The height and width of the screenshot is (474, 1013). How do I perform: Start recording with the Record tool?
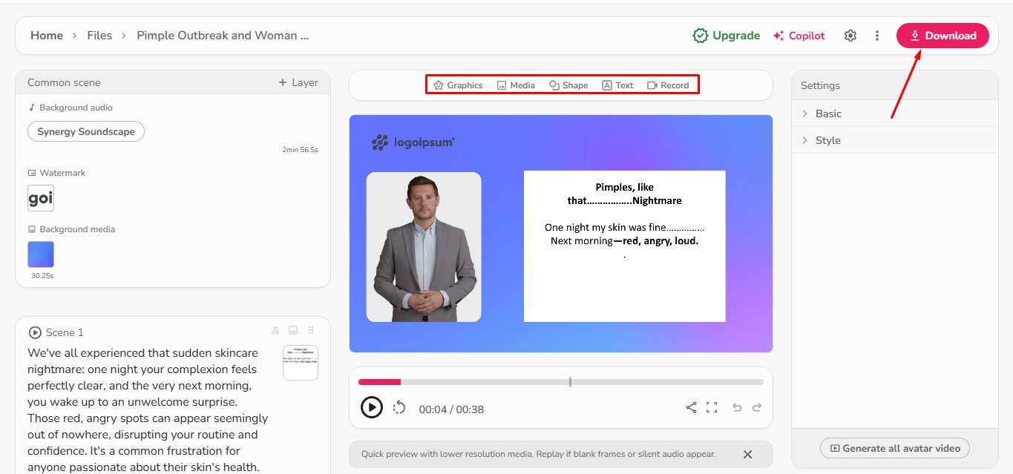coord(668,85)
